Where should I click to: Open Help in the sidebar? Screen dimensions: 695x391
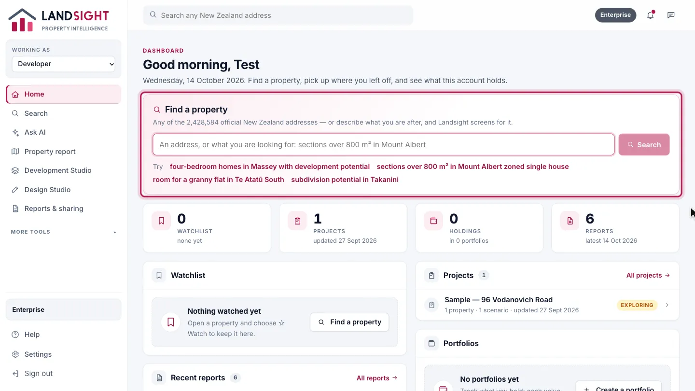click(x=64, y=335)
